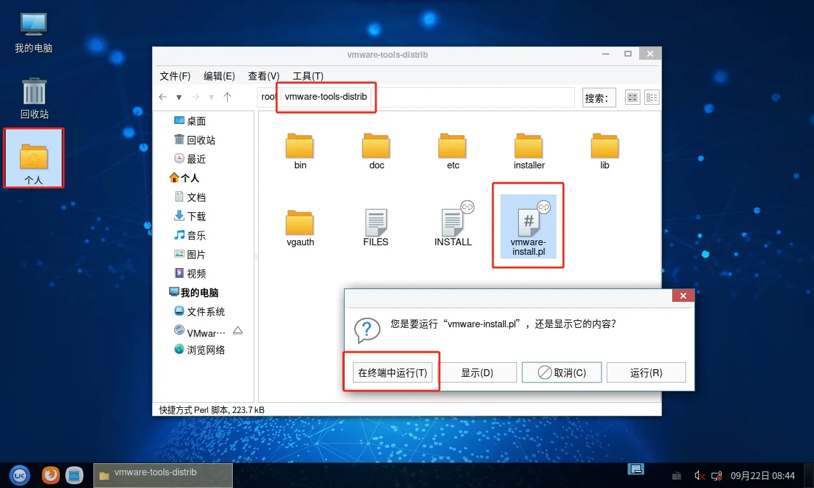The height and width of the screenshot is (488, 814).
Task: Open the Firefox browser from taskbar
Action: click(51, 475)
